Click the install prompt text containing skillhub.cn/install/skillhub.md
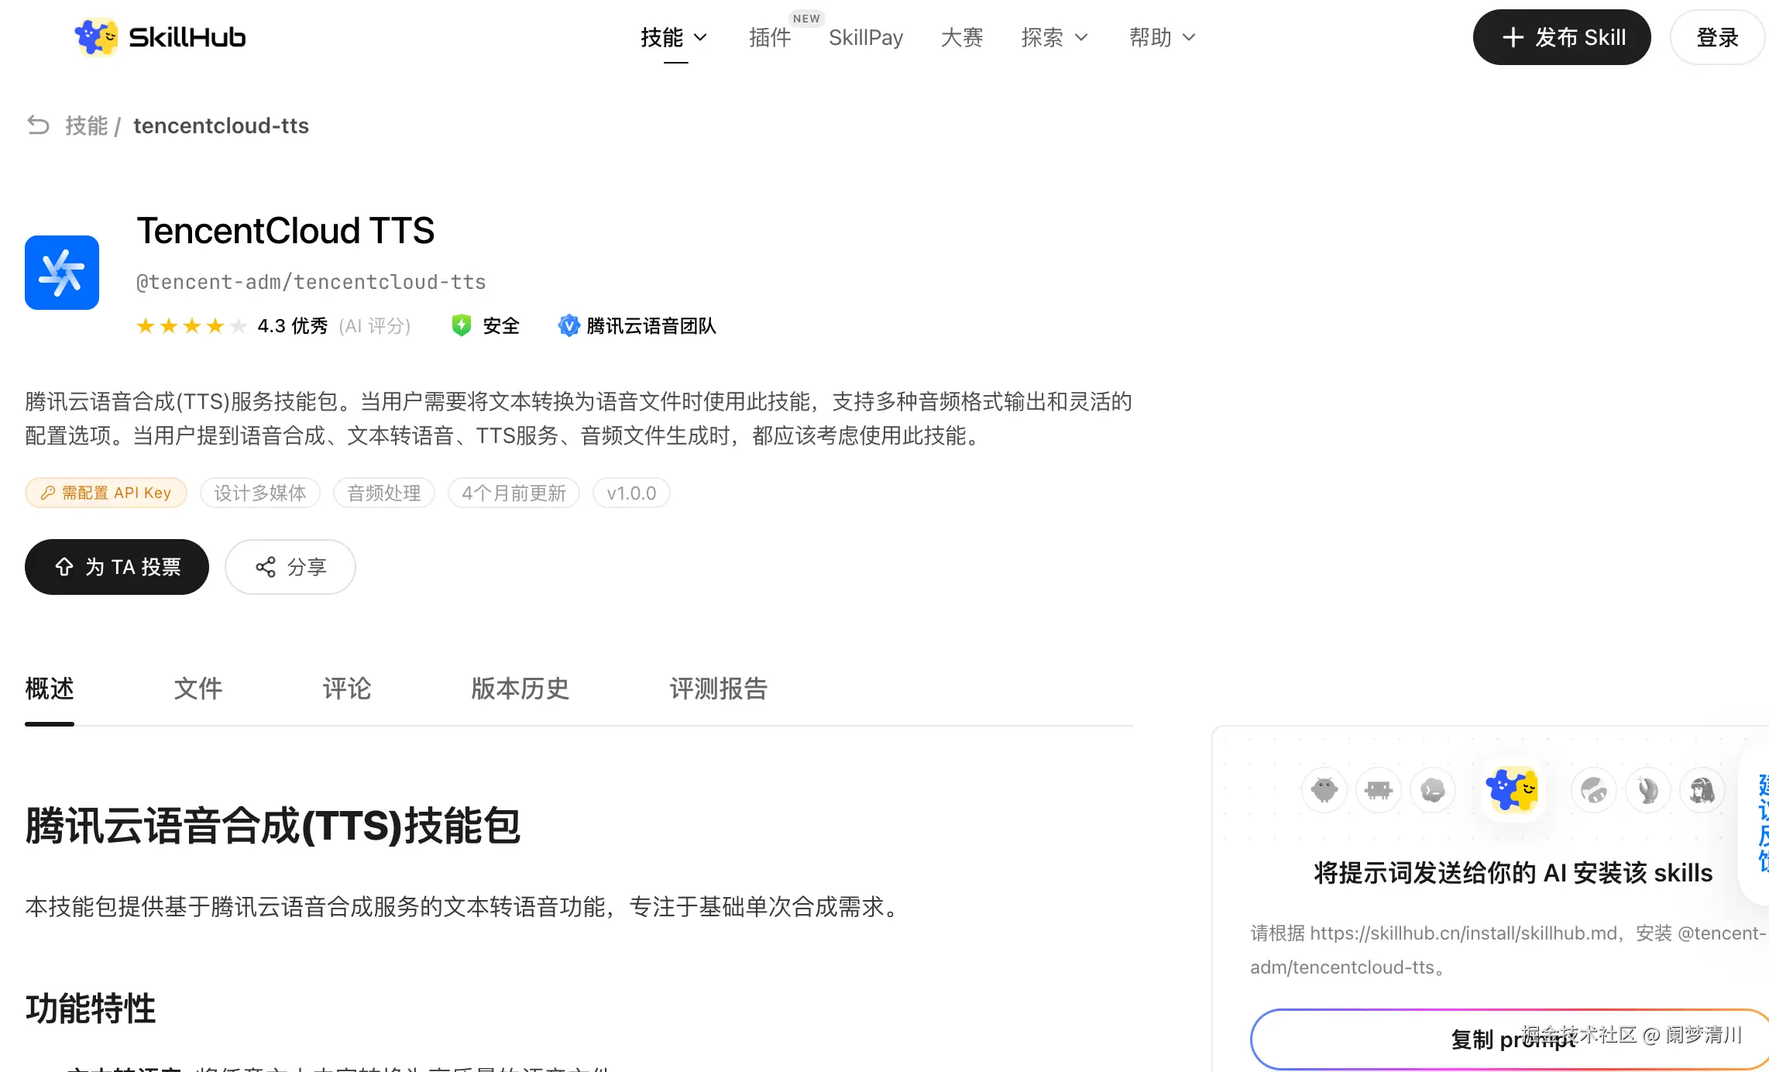Screen dimensions: 1769x1072 (1509, 950)
